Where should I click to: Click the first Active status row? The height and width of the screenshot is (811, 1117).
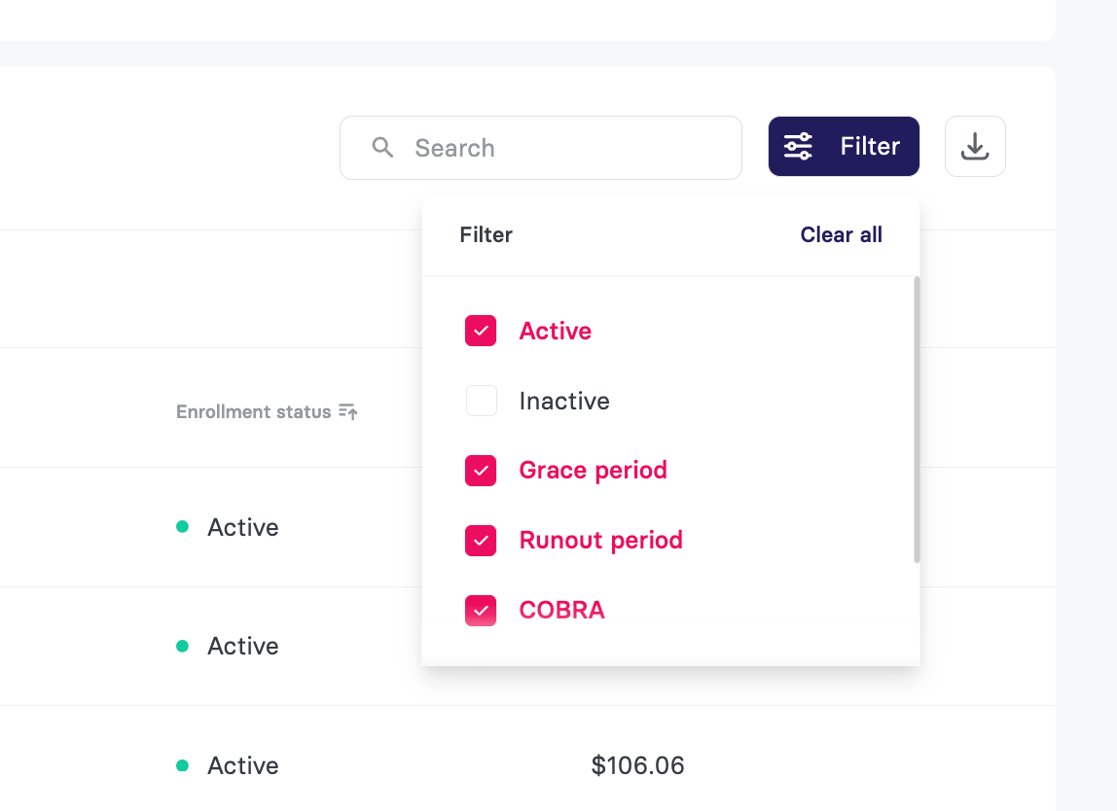point(243,527)
